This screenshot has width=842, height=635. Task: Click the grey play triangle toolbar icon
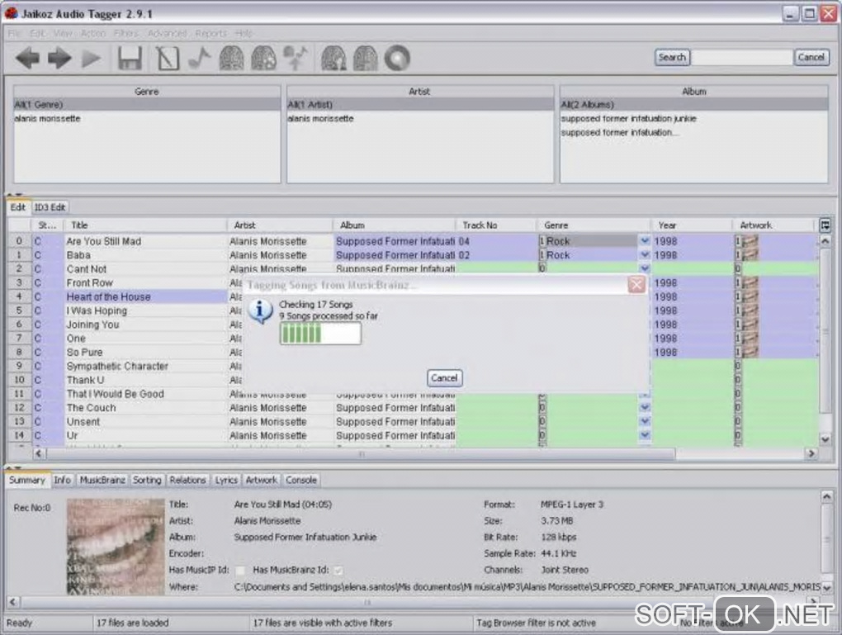click(92, 58)
